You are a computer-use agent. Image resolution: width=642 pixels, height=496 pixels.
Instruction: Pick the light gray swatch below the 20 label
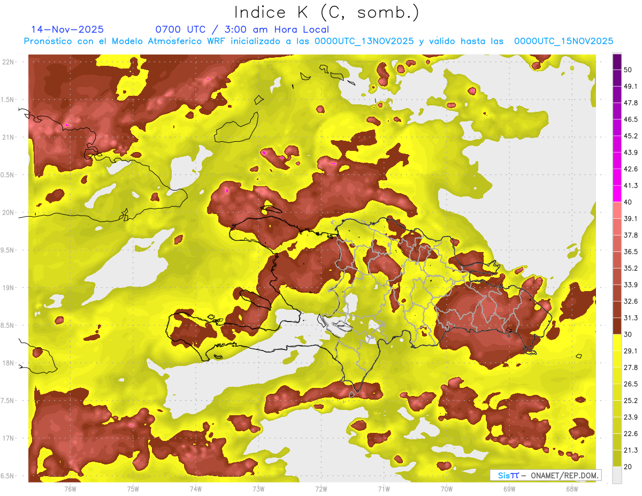(x=617, y=475)
